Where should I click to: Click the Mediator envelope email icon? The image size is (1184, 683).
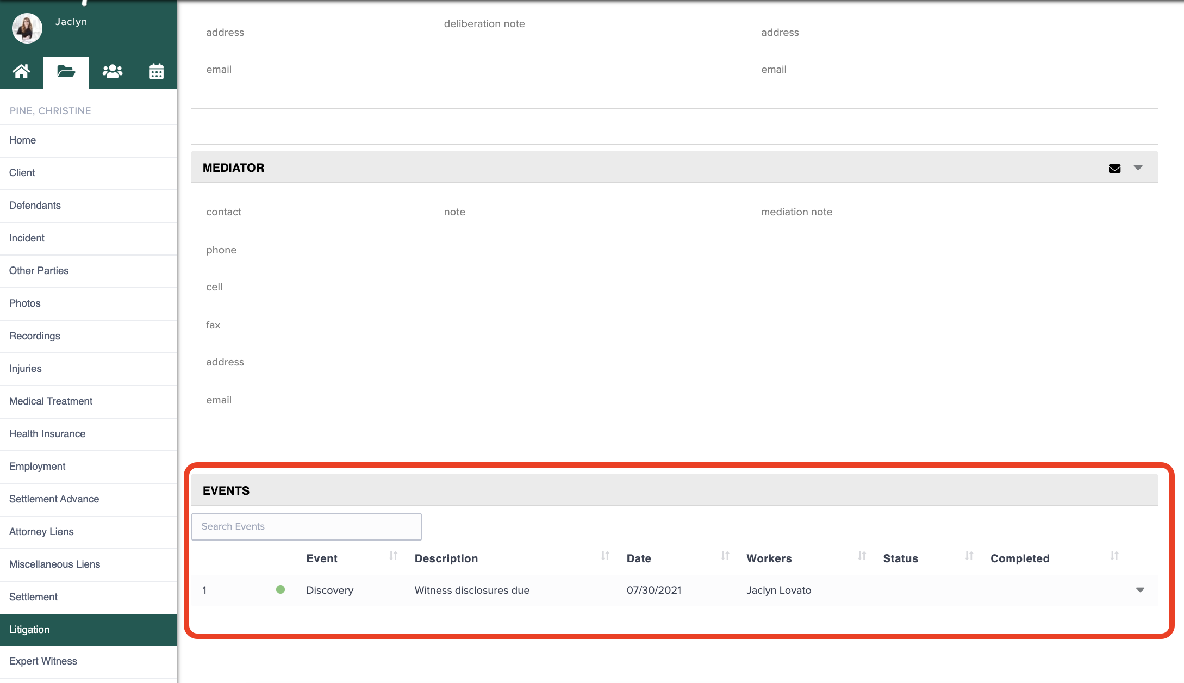click(1114, 169)
